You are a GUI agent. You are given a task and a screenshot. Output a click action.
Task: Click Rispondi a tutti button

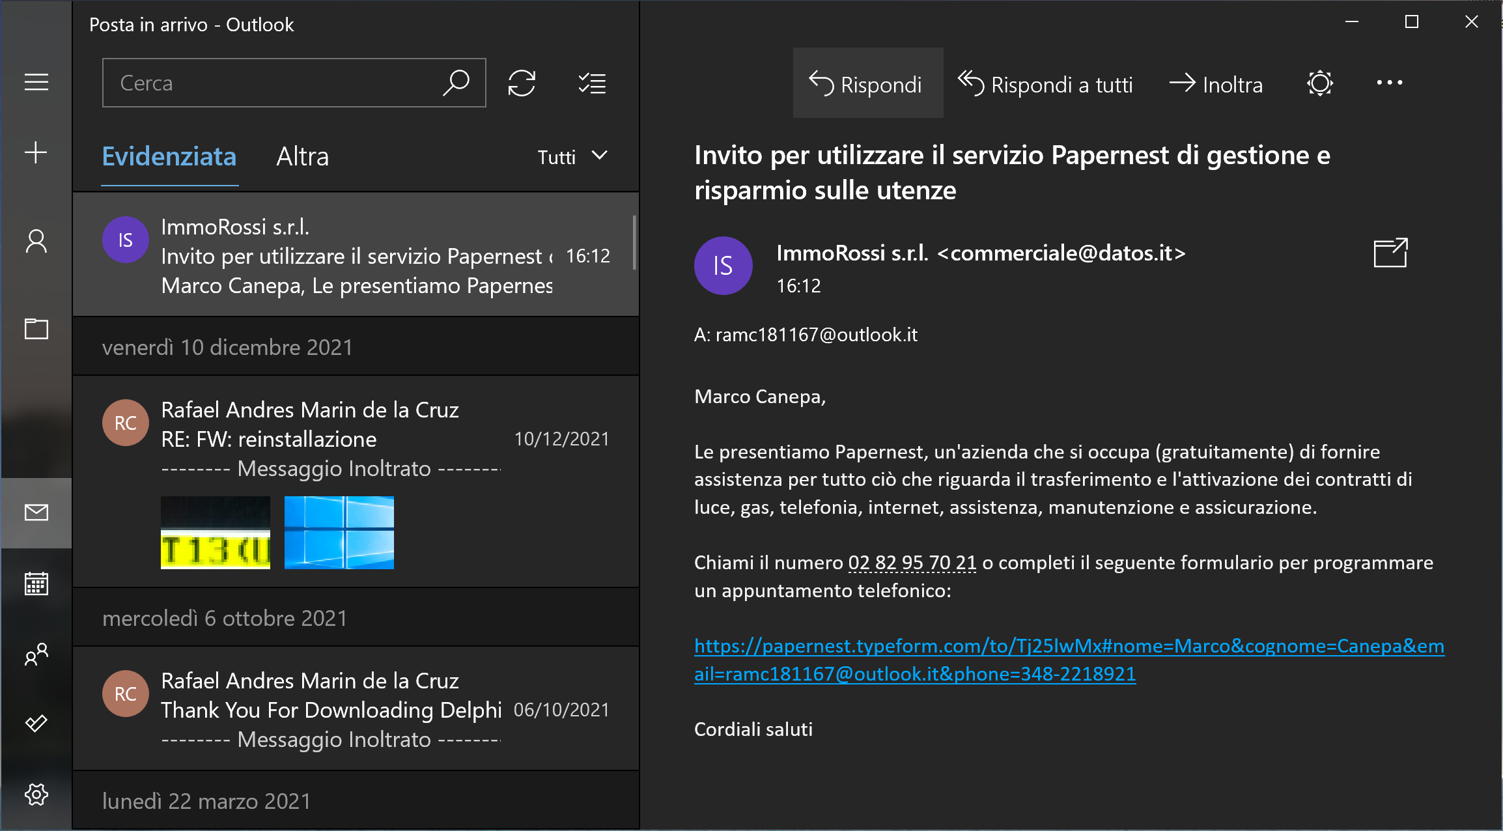tap(1046, 84)
